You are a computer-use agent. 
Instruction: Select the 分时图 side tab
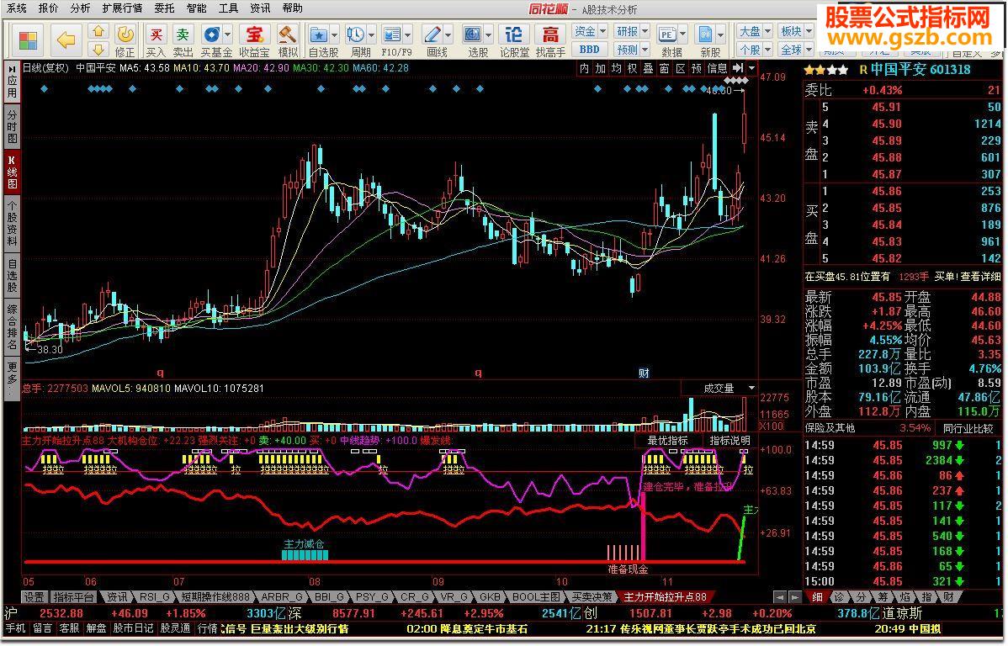pyautogui.click(x=13, y=125)
